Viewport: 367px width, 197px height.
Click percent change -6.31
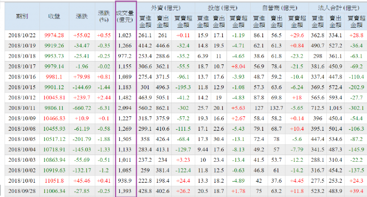tap(104, 108)
